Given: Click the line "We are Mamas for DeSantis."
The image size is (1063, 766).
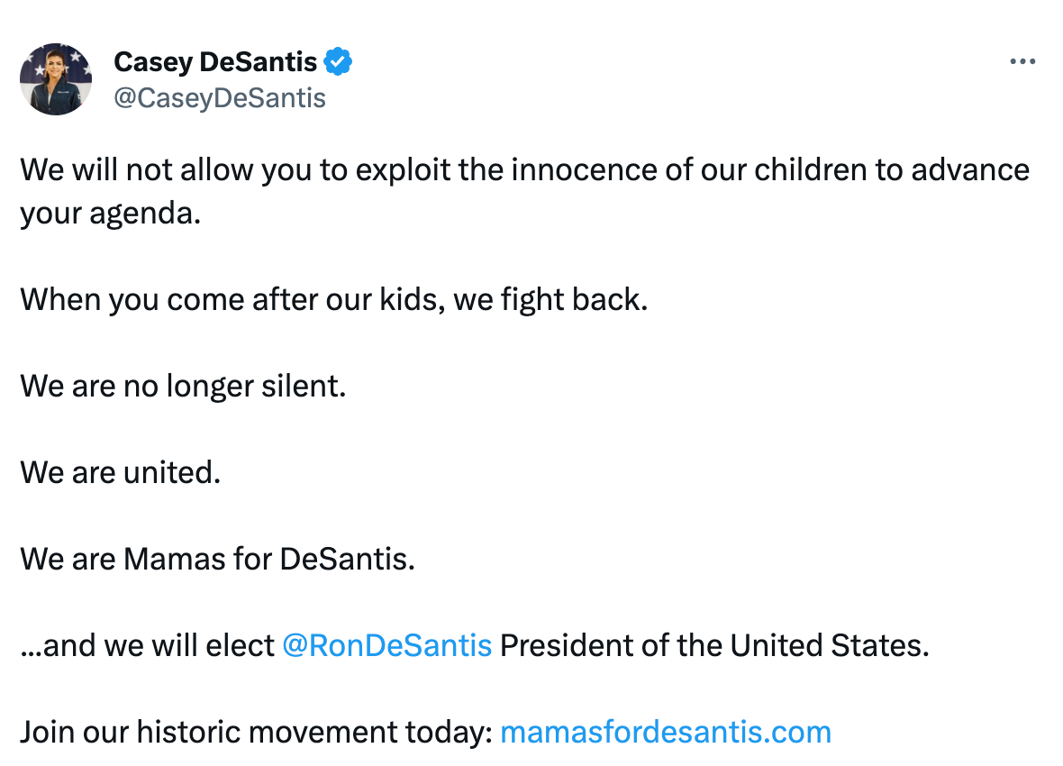Looking at the screenshot, I should [x=217, y=559].
